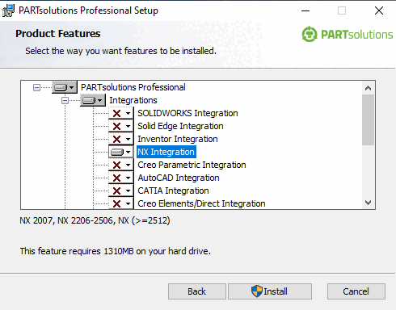
Task: Open Inventor Integration feature state dropdown
Action: pyautogui.click(x=121, y=139)
